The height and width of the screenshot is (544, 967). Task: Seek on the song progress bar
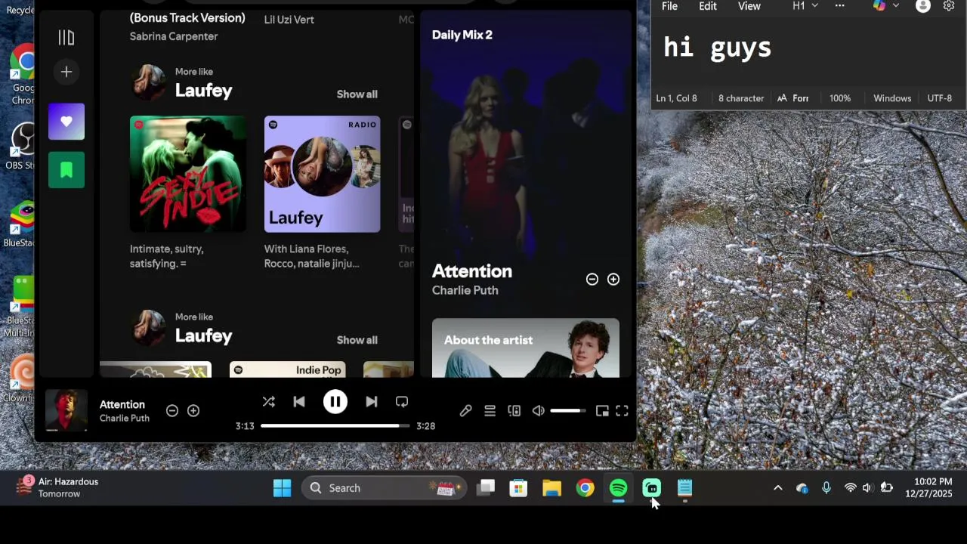point(335,426)
